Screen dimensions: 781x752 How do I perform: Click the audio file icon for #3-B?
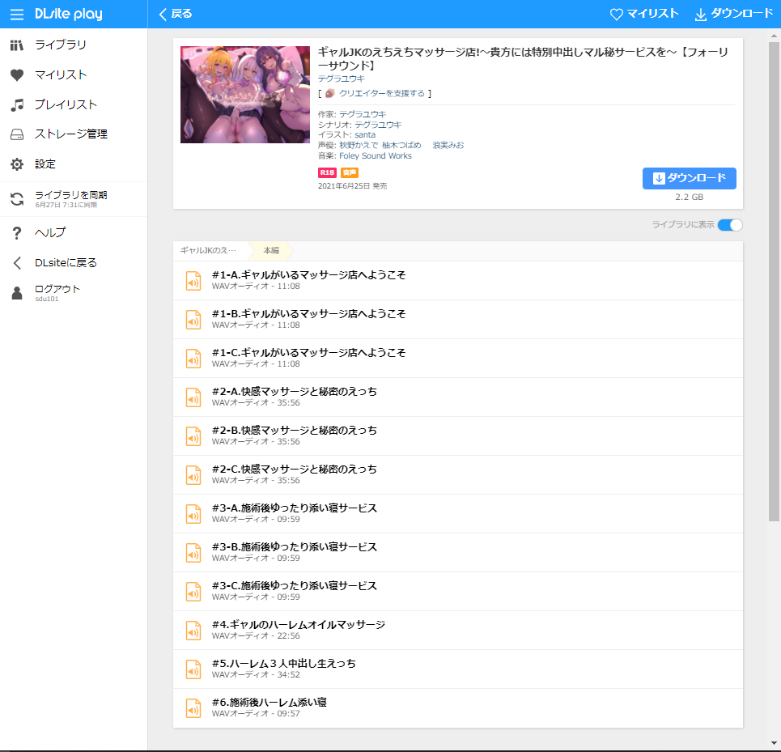pos(193,553)
